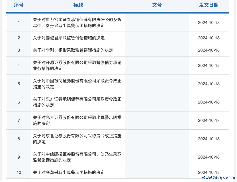Viewport: 237px width, 182px height.
Task: Select serial number 7 cell
Action: (19, 120)
